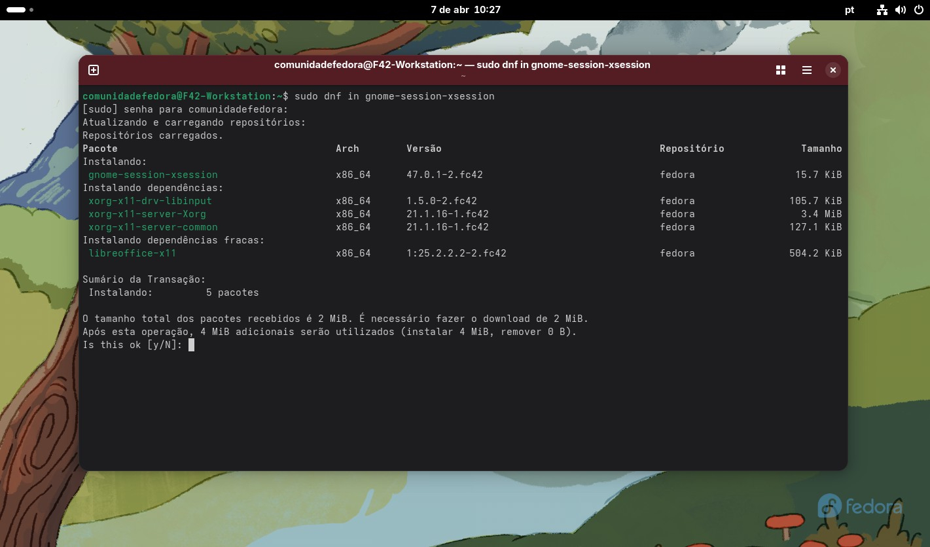
Task: Open a new terminal tab with plus icon
Action: click(x=94, y=70)
